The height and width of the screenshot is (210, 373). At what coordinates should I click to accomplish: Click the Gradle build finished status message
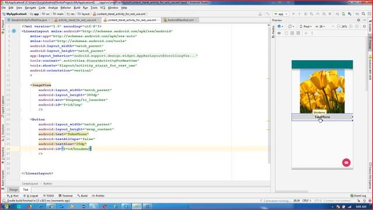[x=38, y=201]
